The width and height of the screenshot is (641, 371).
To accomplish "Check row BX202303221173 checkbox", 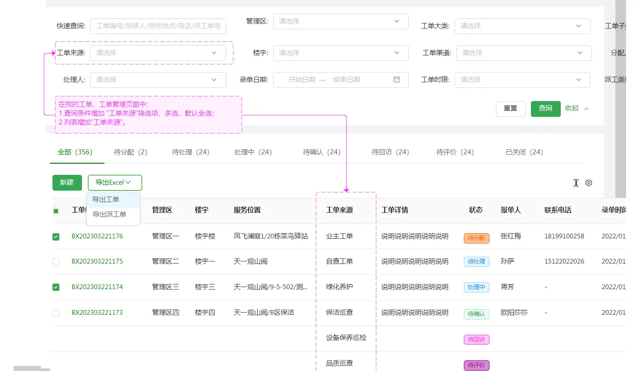I will pos(56,313).
